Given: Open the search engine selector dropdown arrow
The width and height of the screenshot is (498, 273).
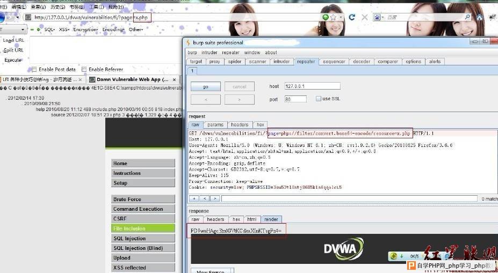Looking at the screenshot, I should [x=382, y=17].
